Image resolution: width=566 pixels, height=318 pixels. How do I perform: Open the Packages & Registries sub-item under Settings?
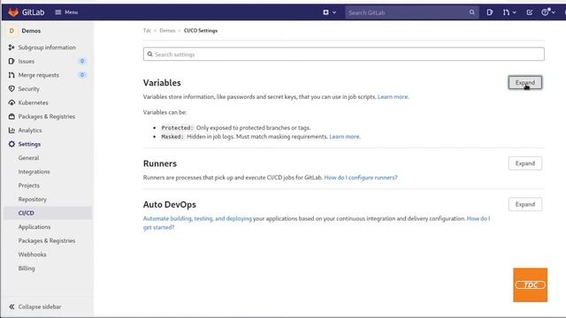click(47, 240)
